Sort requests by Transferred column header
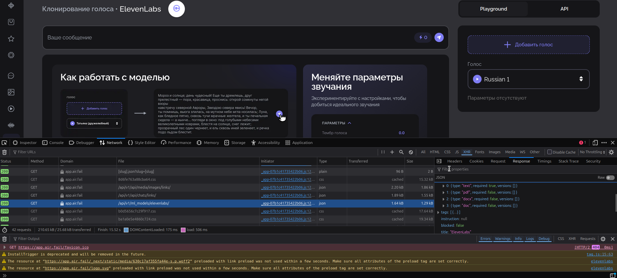The width and height of the screenshot is (617, 278). click(x=376, y=161)
